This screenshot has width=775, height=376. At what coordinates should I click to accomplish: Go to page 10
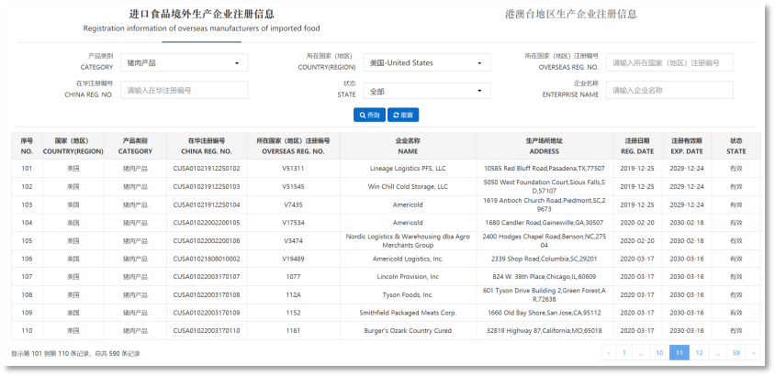(659, 353)
